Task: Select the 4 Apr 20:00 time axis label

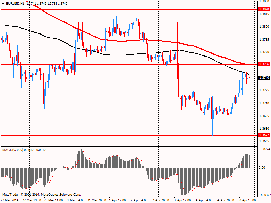Action: click(x=226, y=200)
